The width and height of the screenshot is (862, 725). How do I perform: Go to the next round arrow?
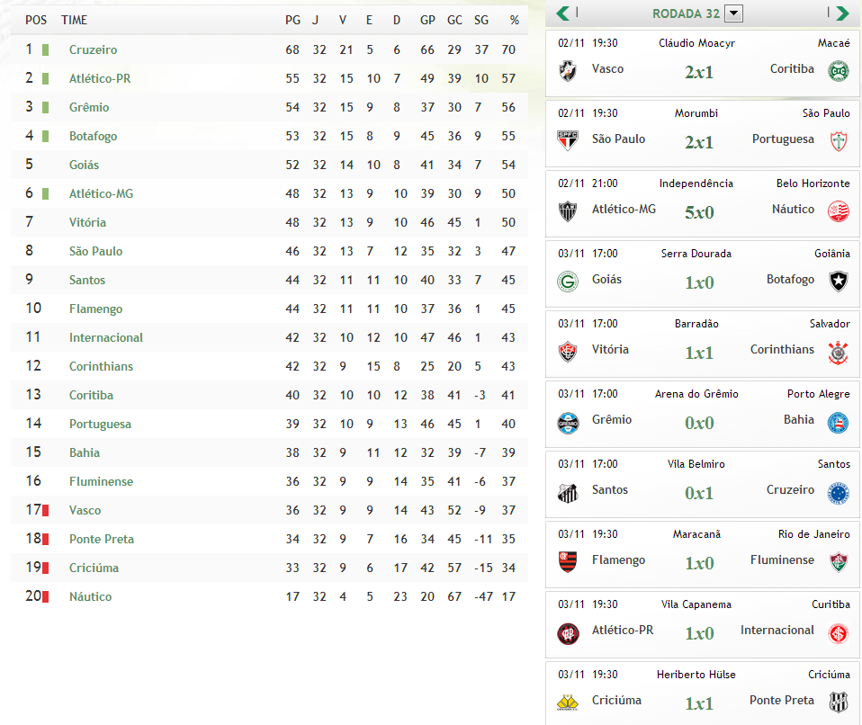[842, 13]
